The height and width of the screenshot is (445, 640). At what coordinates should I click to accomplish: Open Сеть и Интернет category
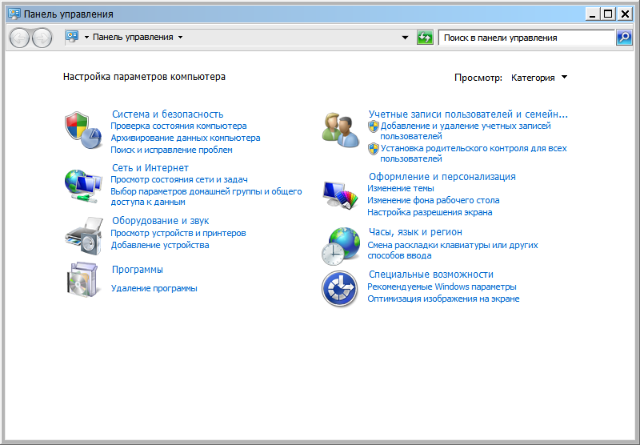150,168
